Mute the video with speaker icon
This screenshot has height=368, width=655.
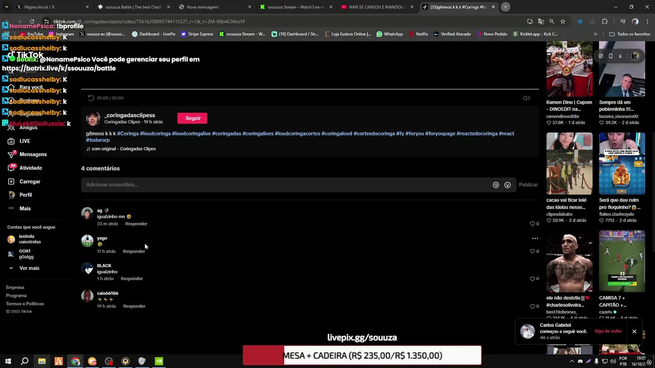pos(527,98)
